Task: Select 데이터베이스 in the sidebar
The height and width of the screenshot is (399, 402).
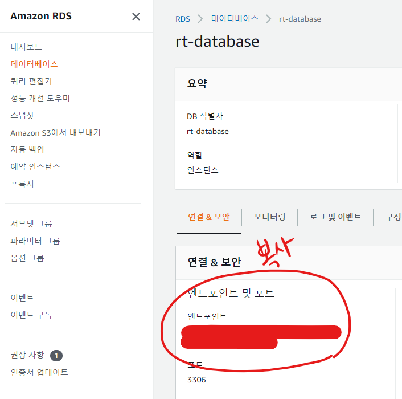Action: click(x=34, y=64)
